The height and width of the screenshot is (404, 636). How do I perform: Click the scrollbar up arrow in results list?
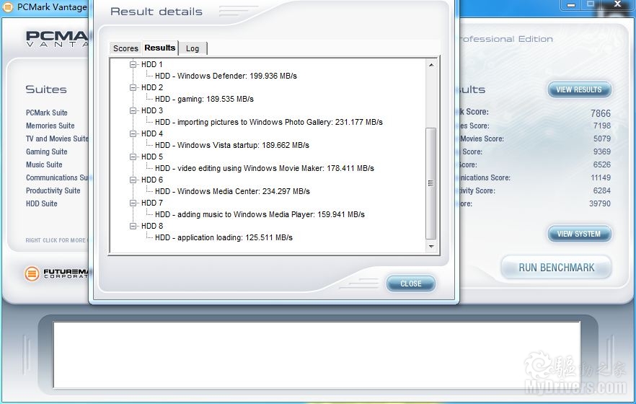tap(431, 65)
